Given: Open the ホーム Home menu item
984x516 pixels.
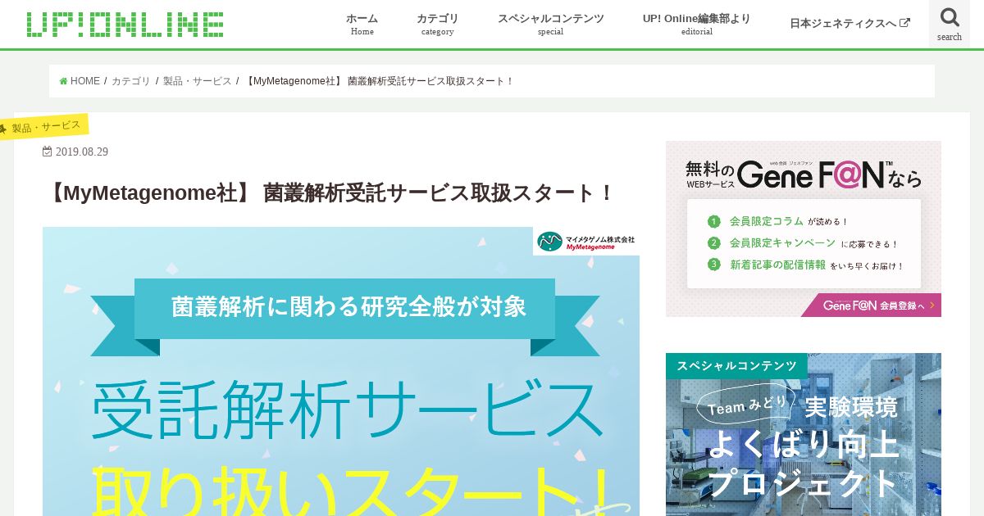Looking at the screenshot, I should click(362, 24).
